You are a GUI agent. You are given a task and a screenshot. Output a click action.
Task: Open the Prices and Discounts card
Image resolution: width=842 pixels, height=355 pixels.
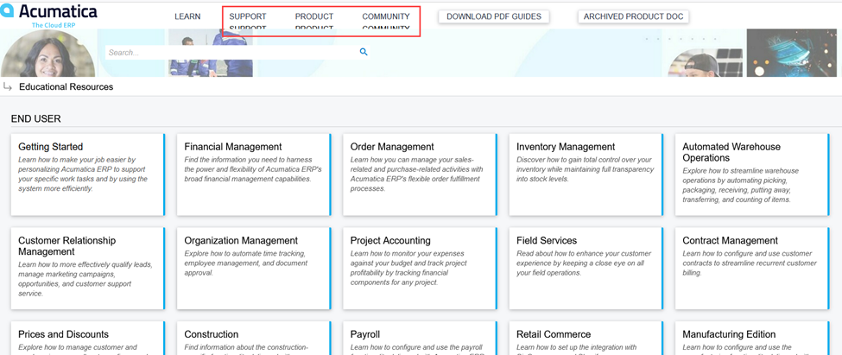tap(88, 339)
